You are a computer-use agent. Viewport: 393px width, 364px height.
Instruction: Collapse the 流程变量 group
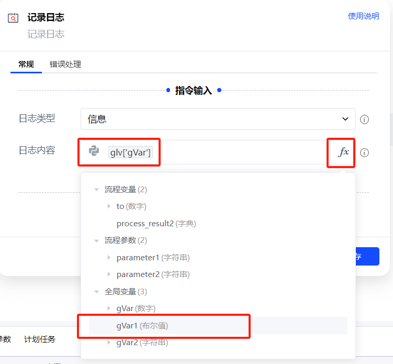pos(96,189)
